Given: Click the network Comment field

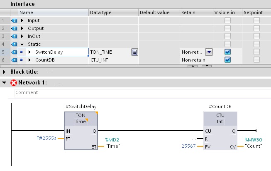Looking at the screenshot, I should [x=125, y=92].
